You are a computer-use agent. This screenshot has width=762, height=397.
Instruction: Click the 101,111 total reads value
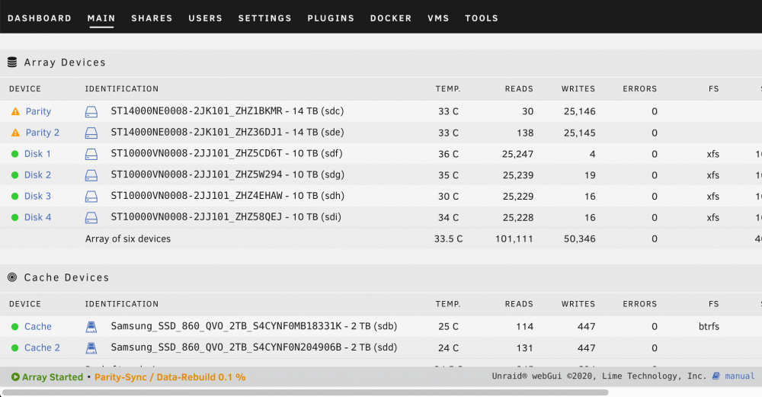(514, 239)
